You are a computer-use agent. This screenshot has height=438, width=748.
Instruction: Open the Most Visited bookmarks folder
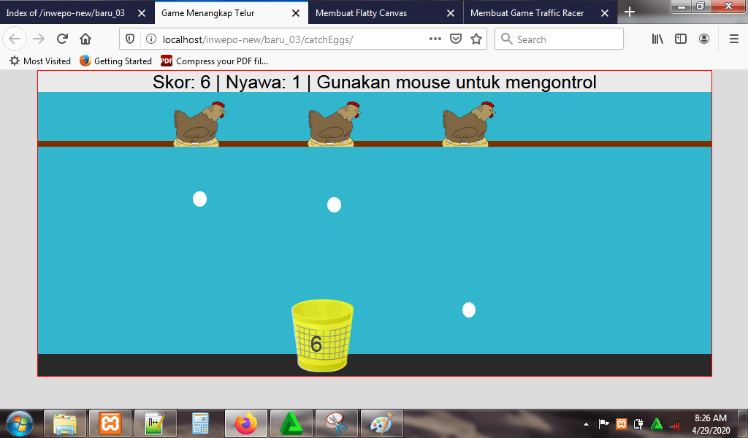[40, 61]
